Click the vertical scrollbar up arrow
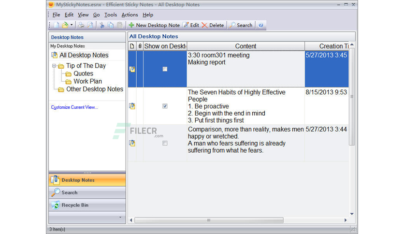The height and width of the screenshot is (234, 404). click(352, 45)
